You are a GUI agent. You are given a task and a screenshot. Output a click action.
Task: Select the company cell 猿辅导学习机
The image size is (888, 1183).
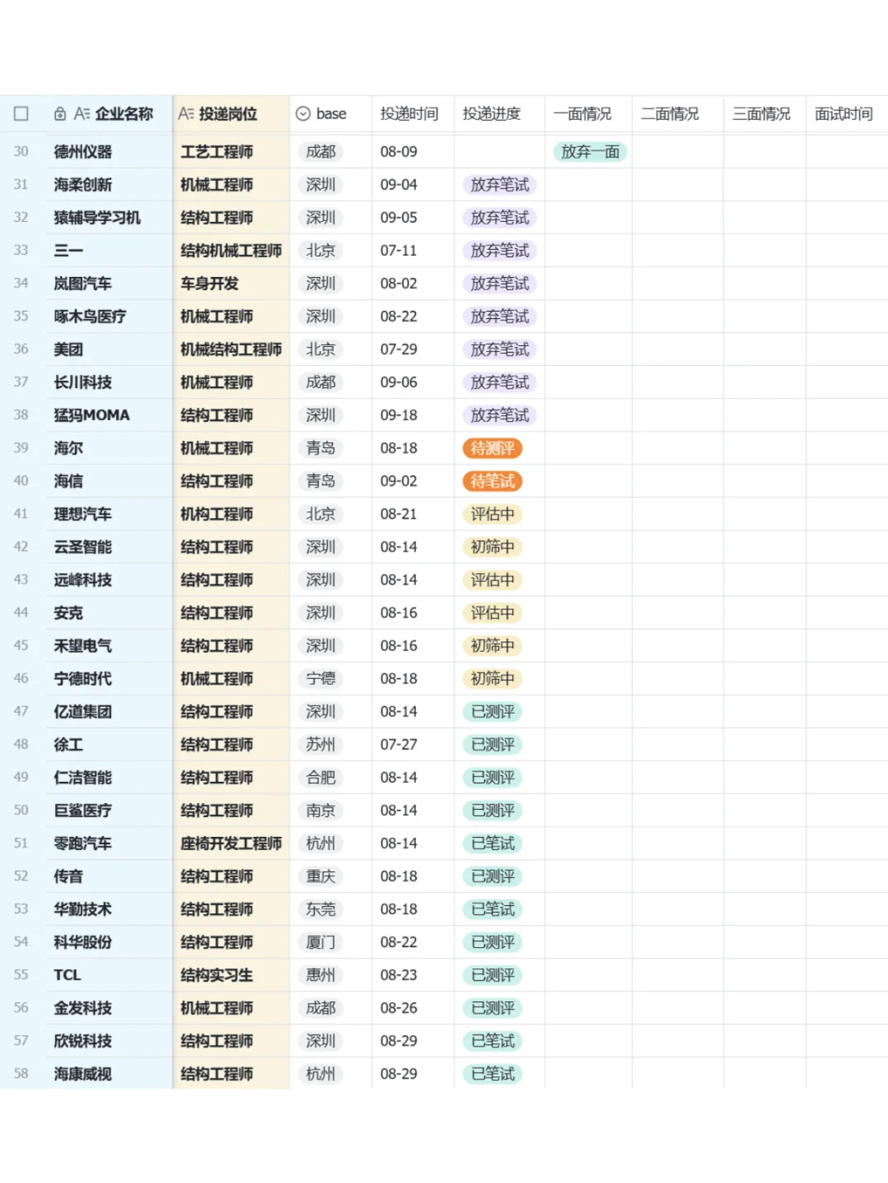[109, 218]
